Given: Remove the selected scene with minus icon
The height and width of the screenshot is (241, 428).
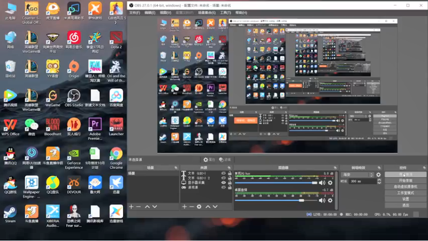Looking at the screenshot, I should [x=139, y=207].
